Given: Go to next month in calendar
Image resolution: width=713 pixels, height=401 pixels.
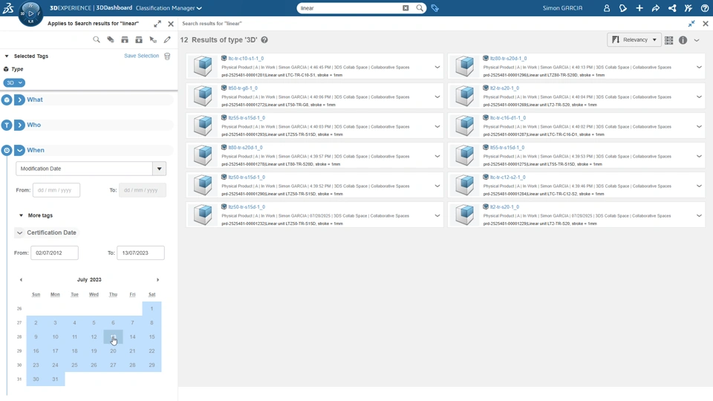Looking at the screenshot, I should pyautogui.click(x=158, y=280).
